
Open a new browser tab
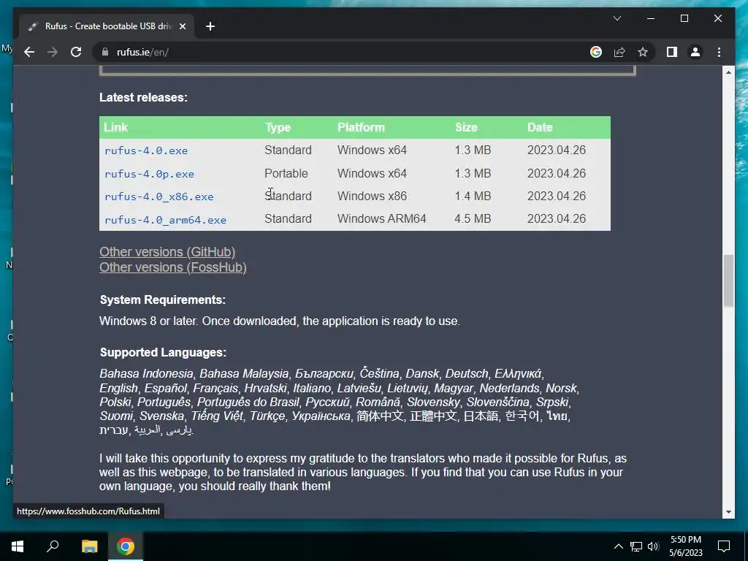coord(210,26)
